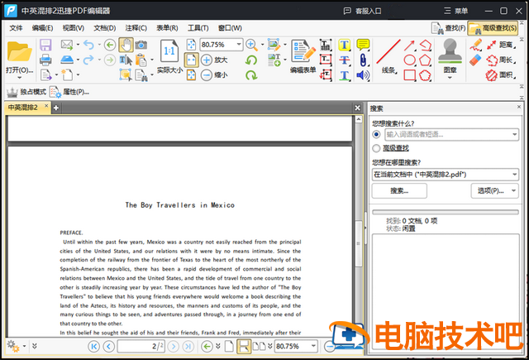Select the strikethrough text tool

click(344, 60)
